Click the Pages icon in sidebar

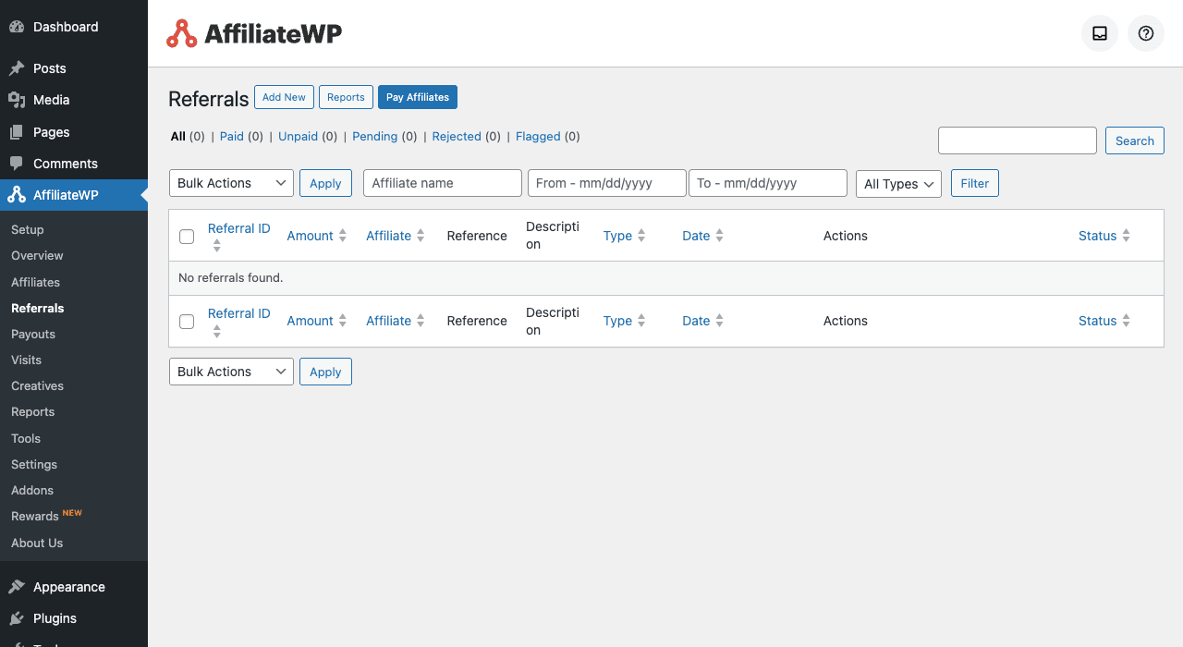17,132
